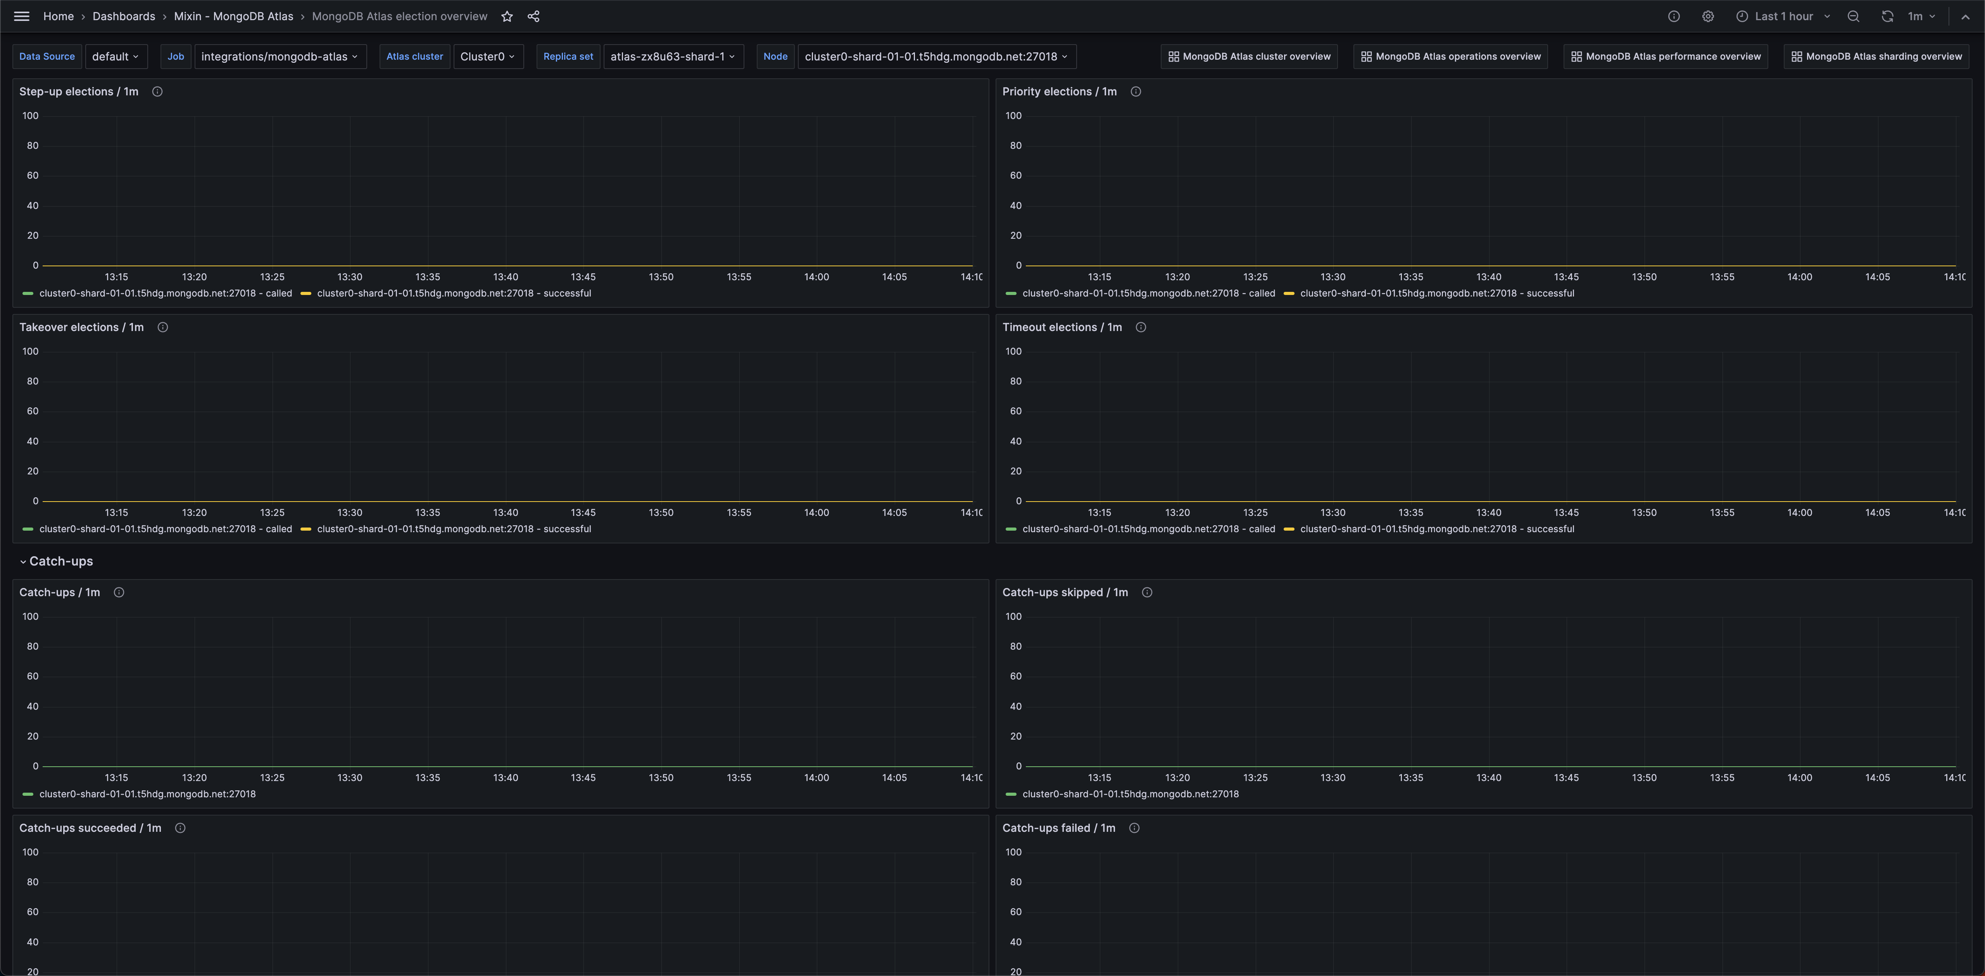1985x976 pixels.
Task: Show info for Step-up elections panel
Action: (157, 91)
